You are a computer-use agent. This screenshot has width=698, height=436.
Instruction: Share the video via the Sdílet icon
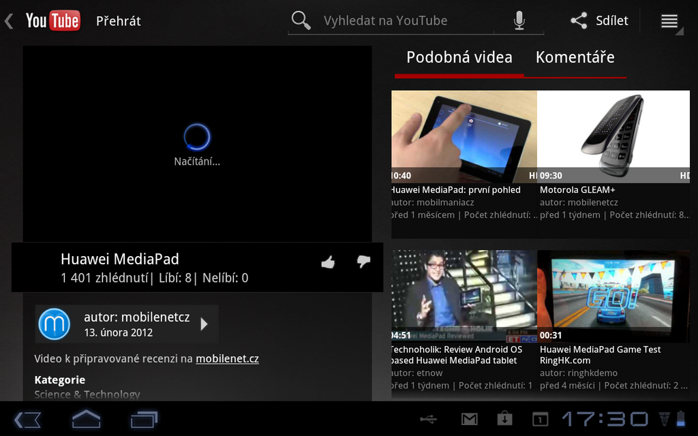point(600,20)
